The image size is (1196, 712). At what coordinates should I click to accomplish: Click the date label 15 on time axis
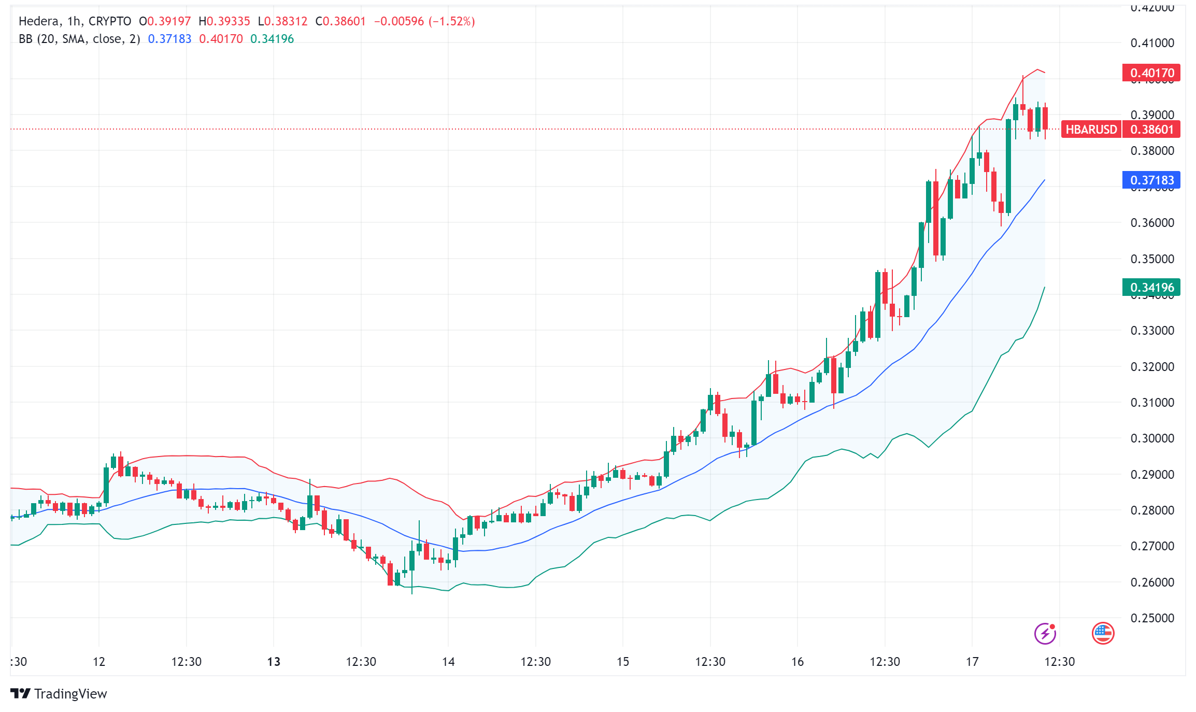[x=623, y=662]
